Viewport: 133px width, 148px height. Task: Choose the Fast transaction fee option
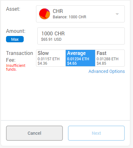coord(110,58)
